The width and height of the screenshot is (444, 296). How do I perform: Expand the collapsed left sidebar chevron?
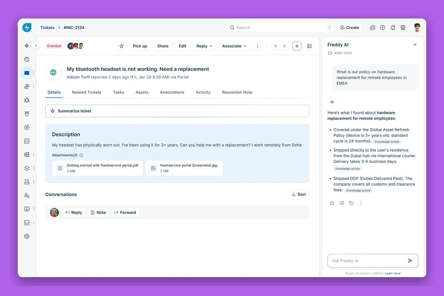tap(36, 46)
